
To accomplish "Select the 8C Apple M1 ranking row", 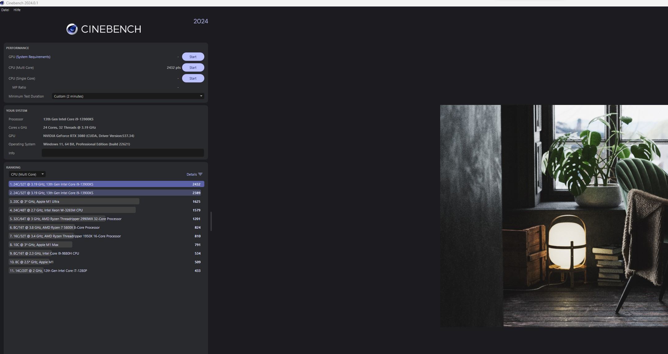I will (106, 262).
